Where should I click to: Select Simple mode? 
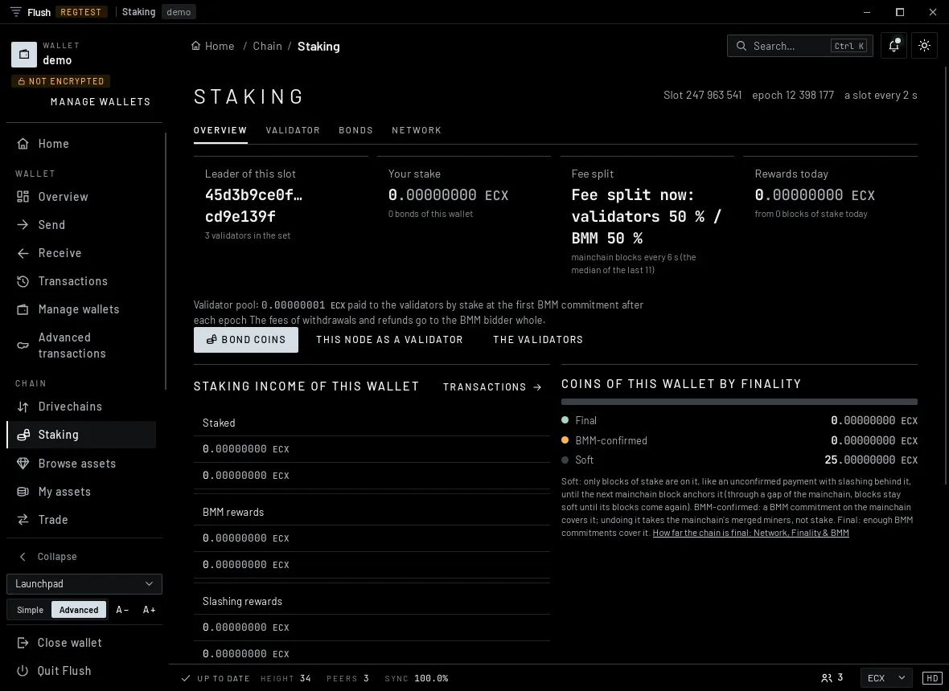[x=31, y=610]
